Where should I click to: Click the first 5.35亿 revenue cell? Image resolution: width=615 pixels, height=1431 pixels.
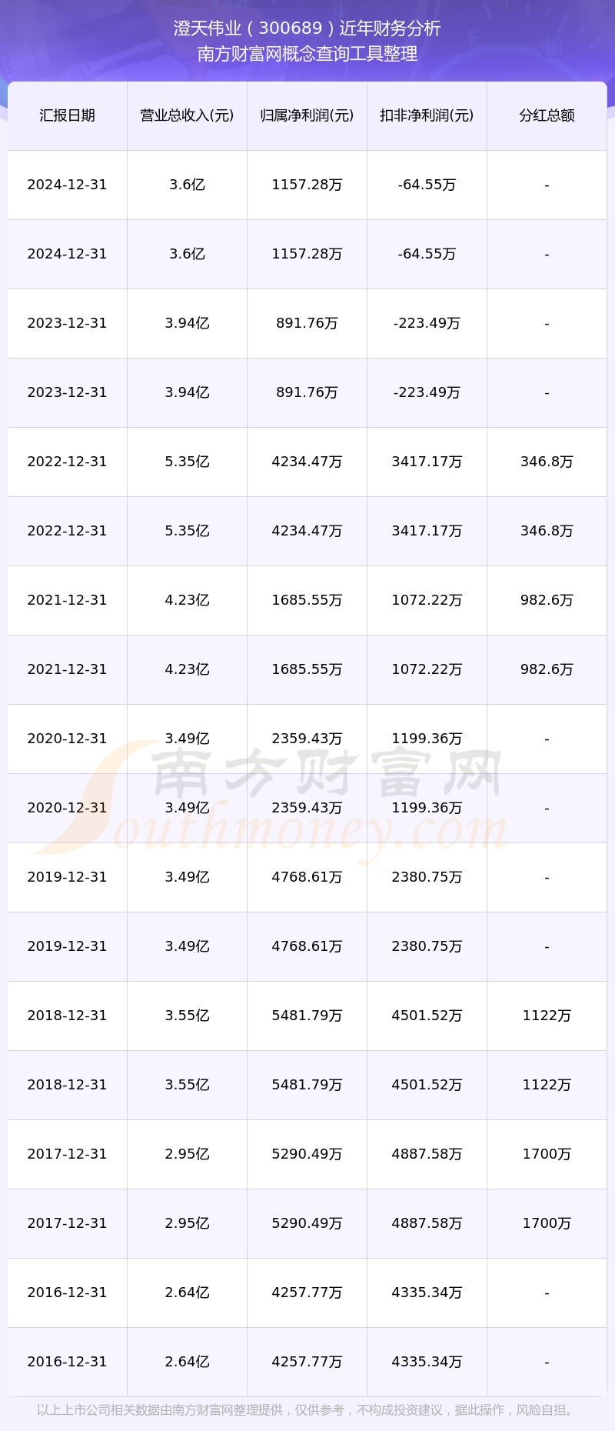pyautogui.click(x=187, y=462)
